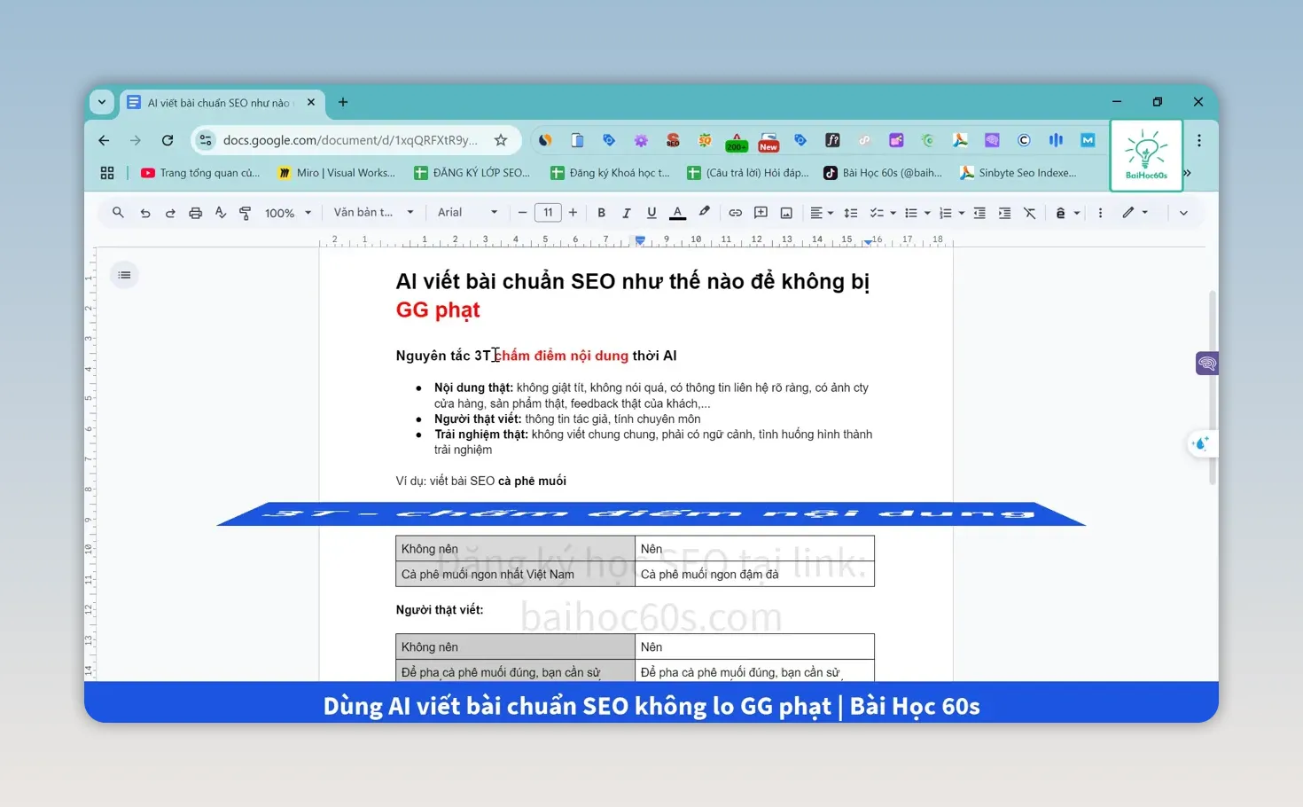Screen dimensions: 1303x807
Task: Add a comment using the toolbar icon
Action: coord(761,213)
